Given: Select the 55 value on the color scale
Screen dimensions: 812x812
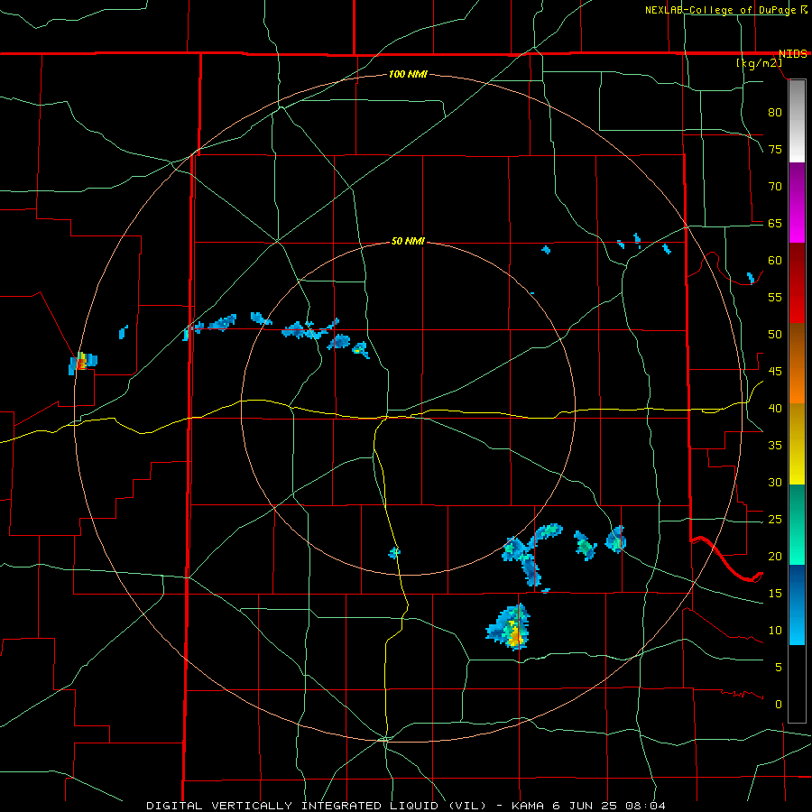Looking at the screenshot, I should point(775,297).
